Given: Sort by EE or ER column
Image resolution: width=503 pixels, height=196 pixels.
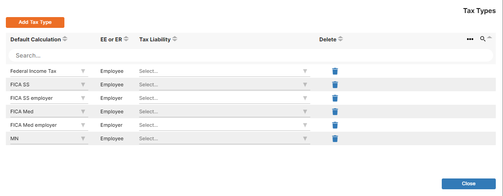Looking at the screenshot, I should click(x=127, y=39).
